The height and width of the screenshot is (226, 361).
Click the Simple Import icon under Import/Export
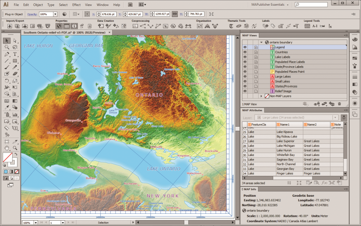click(x=10, y=26)
